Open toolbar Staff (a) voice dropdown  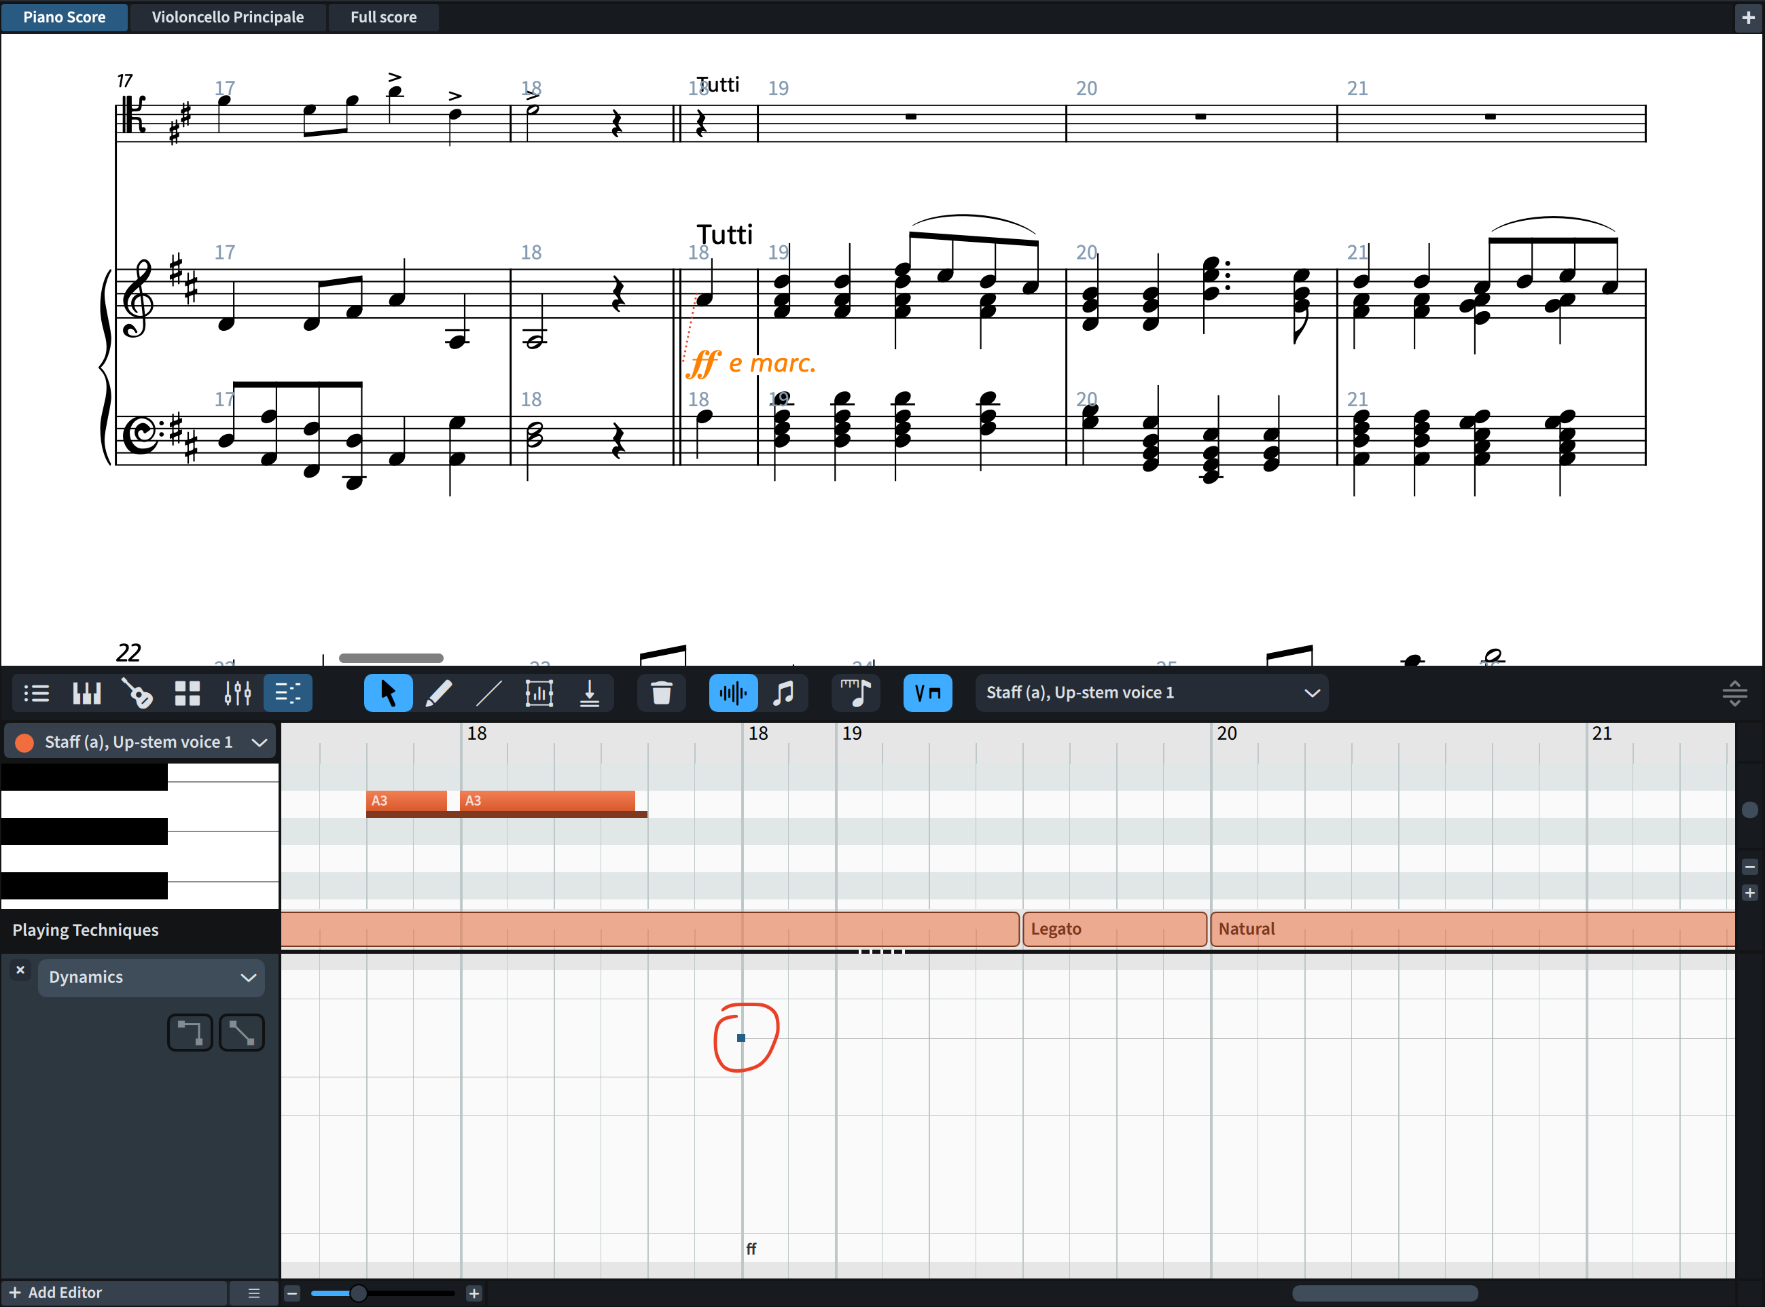coord(1151,693)
